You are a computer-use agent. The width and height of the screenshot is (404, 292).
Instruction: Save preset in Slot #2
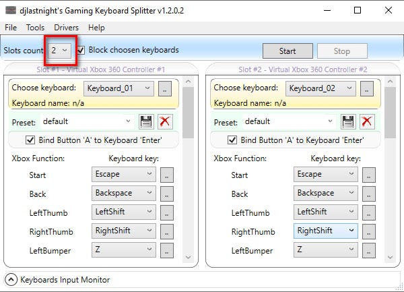tap(348, 122)
